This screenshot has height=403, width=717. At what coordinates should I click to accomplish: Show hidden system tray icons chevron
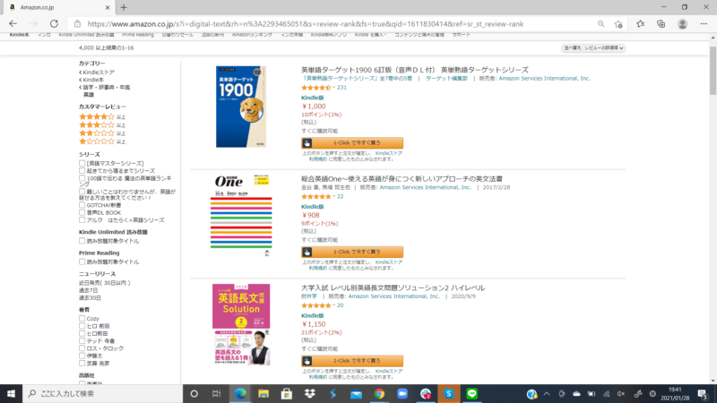547,393
